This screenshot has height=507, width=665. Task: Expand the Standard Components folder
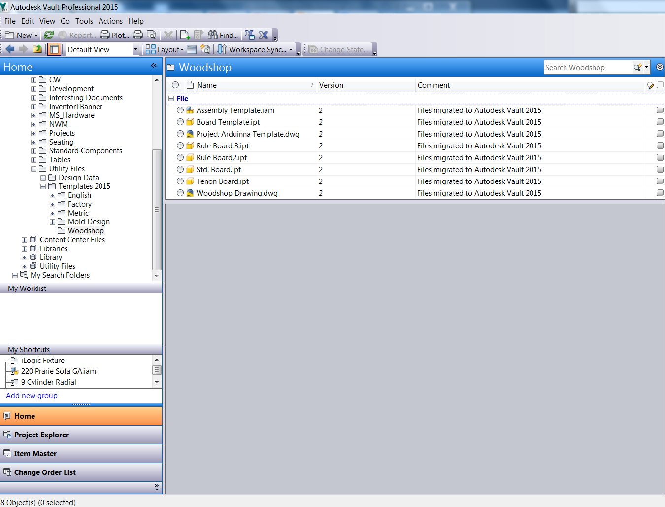pyautogui.click(x=33, y=151)
